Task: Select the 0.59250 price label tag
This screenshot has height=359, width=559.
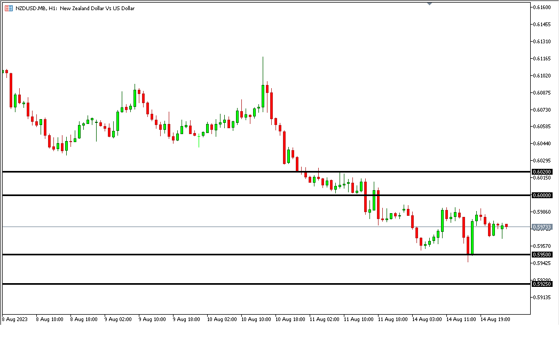Action: tap(541, 284)
